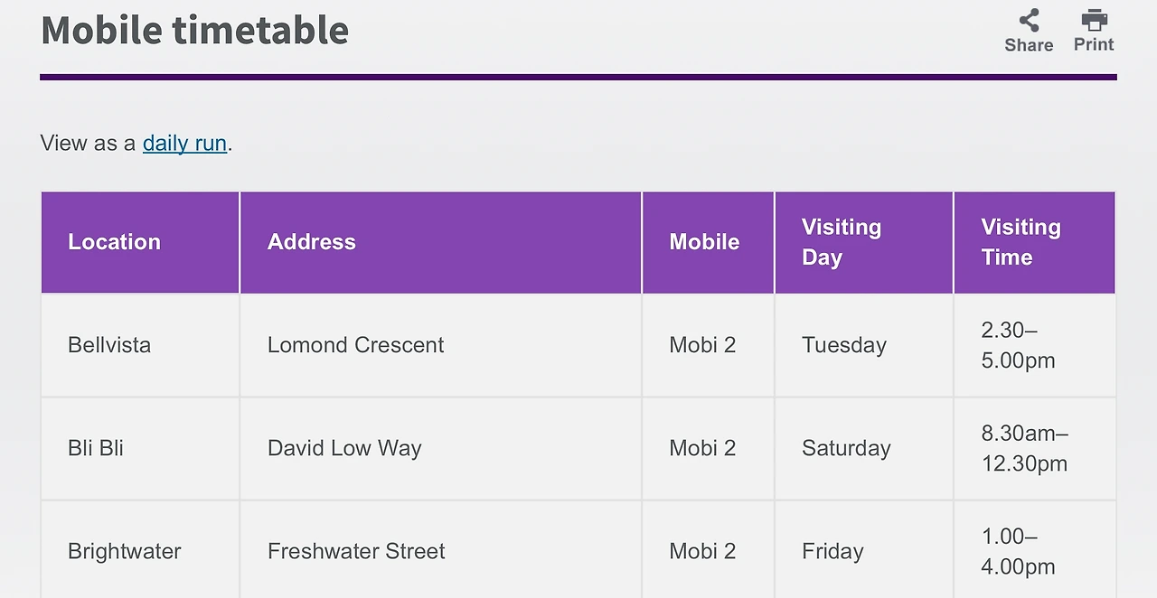1157x598 pixels.
Task: Click the Visiting Day column header
Action: pyautogui.click(x=842, y=242)
